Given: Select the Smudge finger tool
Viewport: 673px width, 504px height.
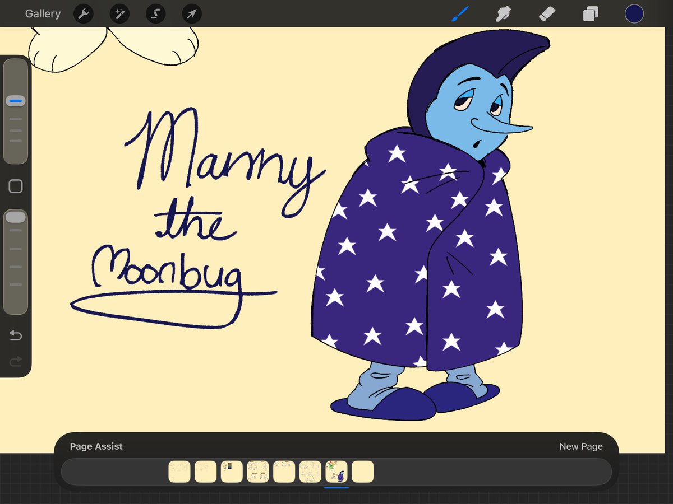Looking at the screenshot, I should pos(503,14).
